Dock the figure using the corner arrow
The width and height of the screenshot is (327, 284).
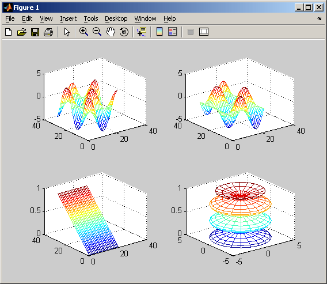pos(320,19)
